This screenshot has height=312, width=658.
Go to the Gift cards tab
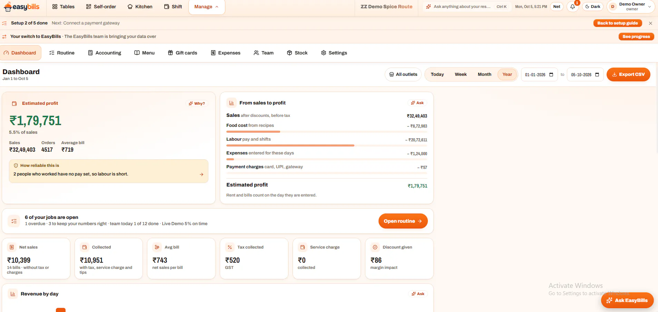[183, 53]
